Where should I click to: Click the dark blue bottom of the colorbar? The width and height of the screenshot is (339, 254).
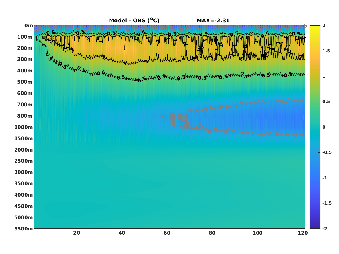point(315,226)
